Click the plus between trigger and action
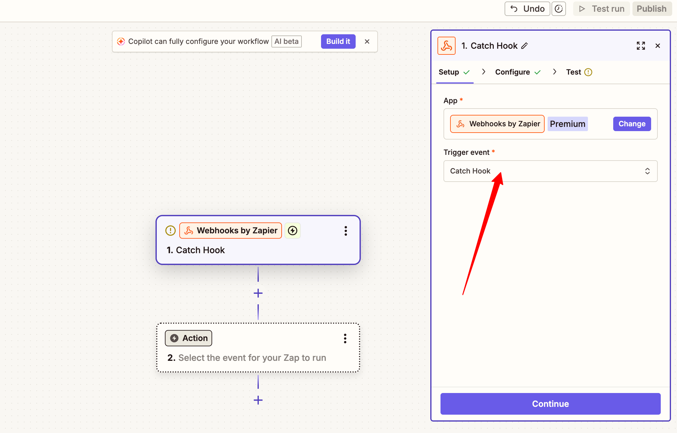The height and width of the screenshot is (433, 677). pos(258,293)
